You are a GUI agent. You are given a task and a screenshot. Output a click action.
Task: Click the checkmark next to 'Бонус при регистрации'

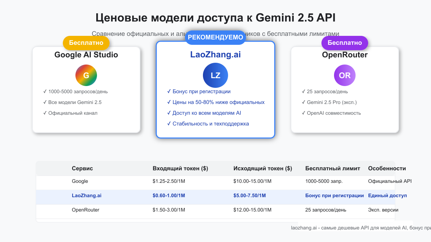[x=169, y=91]
